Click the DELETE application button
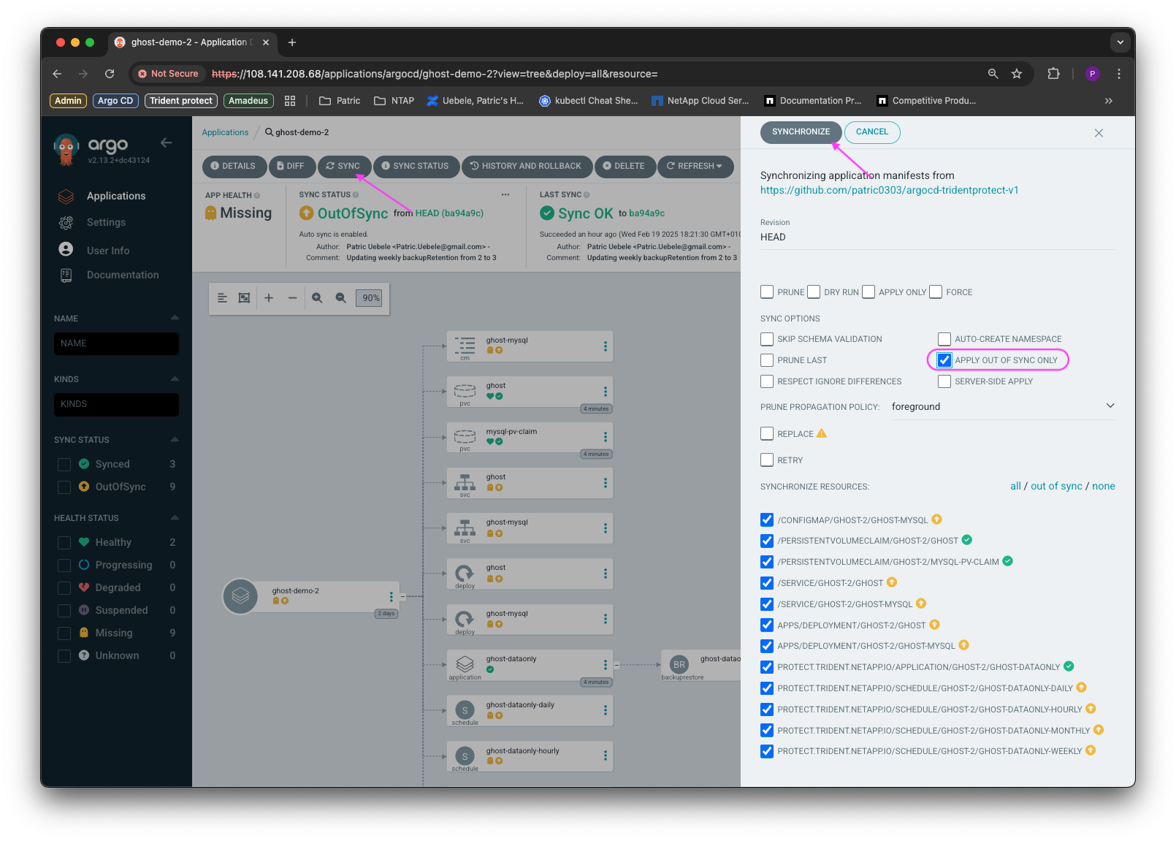The width and height of the screenshot is (1176, 841). 624,166
